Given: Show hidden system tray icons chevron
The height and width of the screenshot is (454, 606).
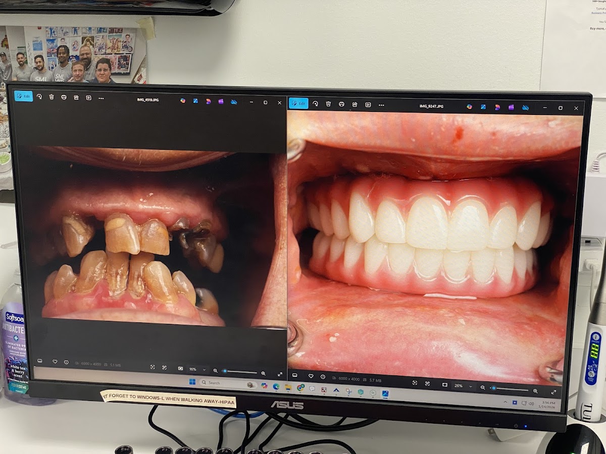Looking at the screenshot, I should click(507, 402).
